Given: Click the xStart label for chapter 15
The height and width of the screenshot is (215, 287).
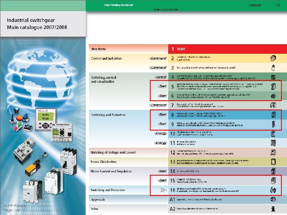Looking at the screenshot, I should coord(162,180).
